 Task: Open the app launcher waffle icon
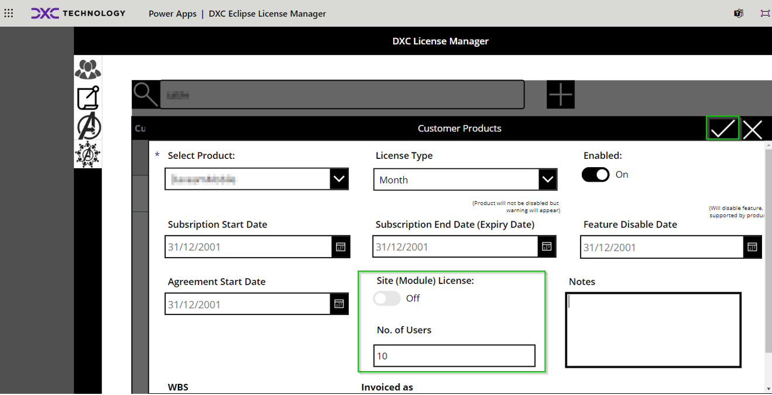9,13
